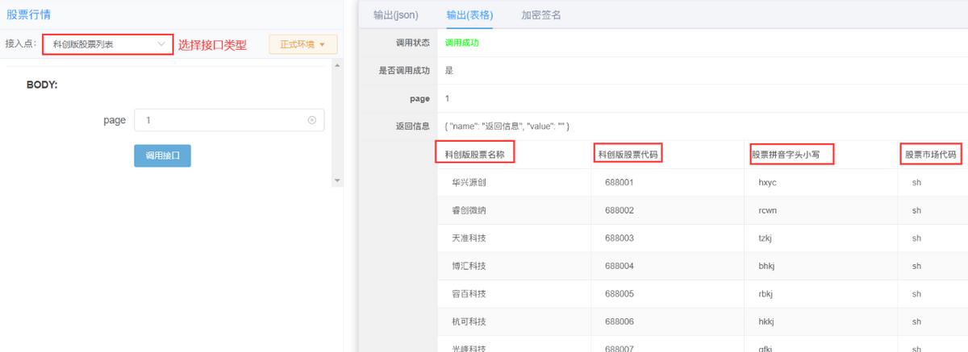The width and height of the screenshot is (968, 352).
Task: Click the pinyin cell hkkj
Action: tap(766, 321)
